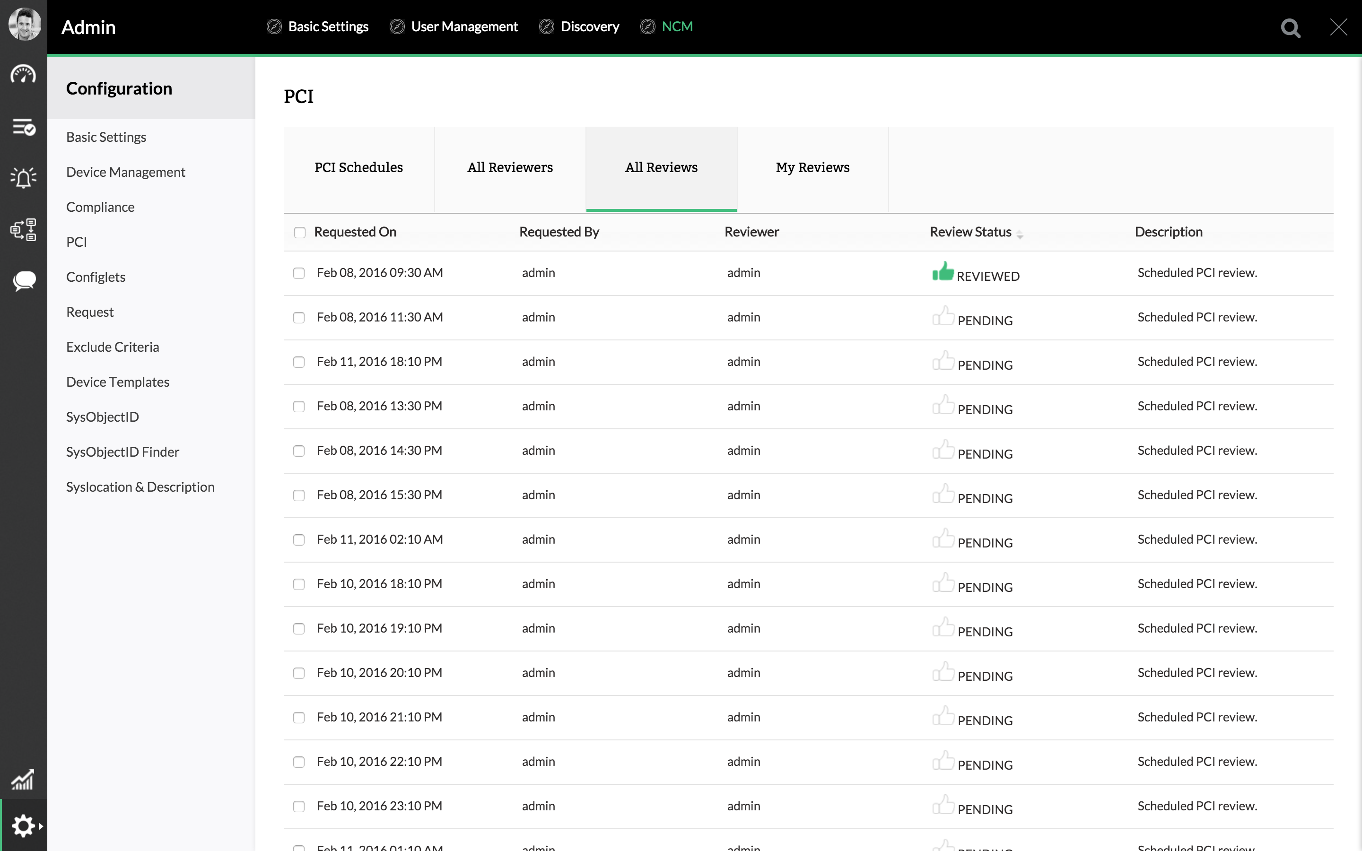
Task: Select checkbox for Feb 11, 2016 18:10 PM
Action: [x=299, y=362]
